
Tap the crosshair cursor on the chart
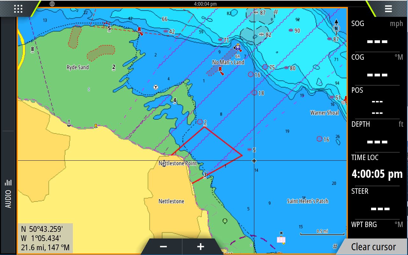point(254,161)
